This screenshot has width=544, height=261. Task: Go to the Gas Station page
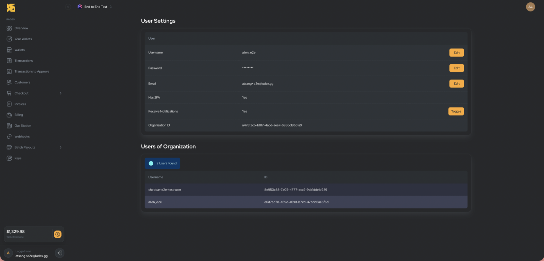(22, 126)
